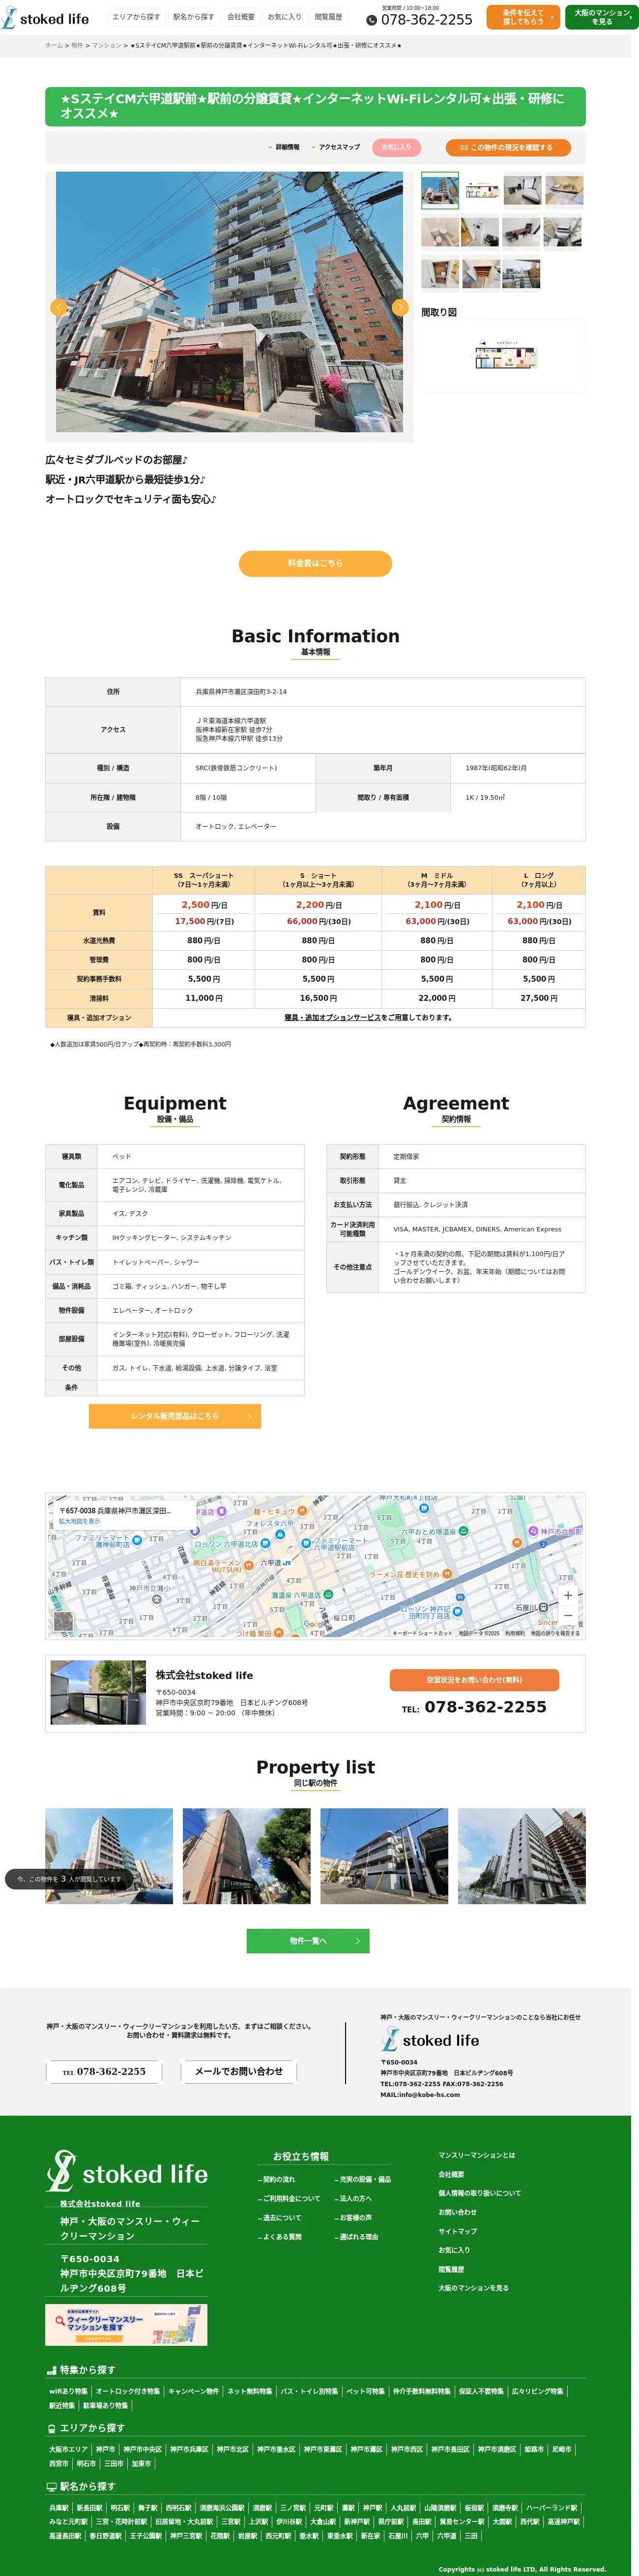Open 充実の設備・備品 footer link
Image resolution: width=639 pixels, height=2576 pixels.
[x=364, y=2179]
